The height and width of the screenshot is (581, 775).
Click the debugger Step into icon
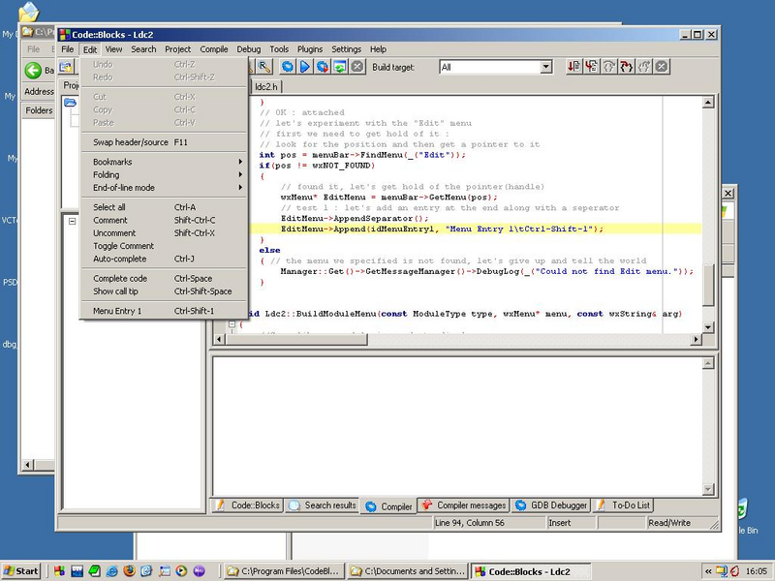pos(626,67)
